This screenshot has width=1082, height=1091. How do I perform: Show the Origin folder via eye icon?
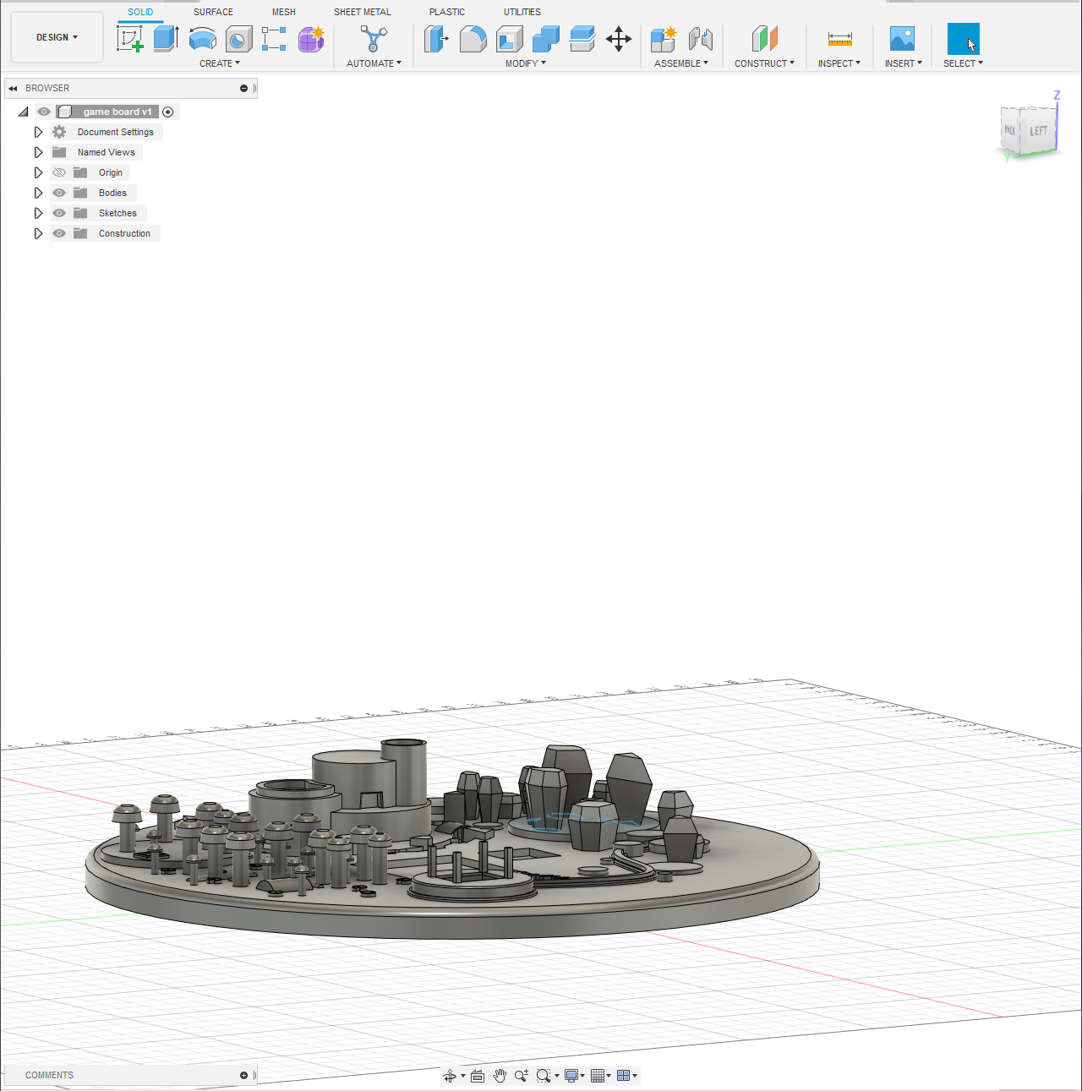[59, 172]
